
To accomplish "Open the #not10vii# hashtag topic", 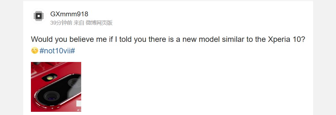I will coord(57,51).
